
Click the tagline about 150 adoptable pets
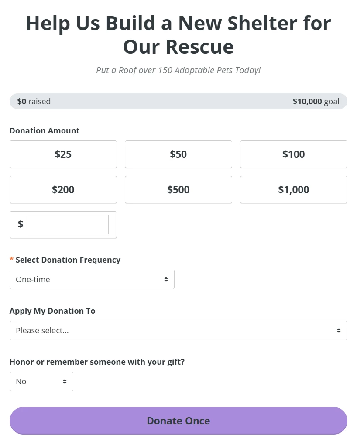tap(178, 70)
